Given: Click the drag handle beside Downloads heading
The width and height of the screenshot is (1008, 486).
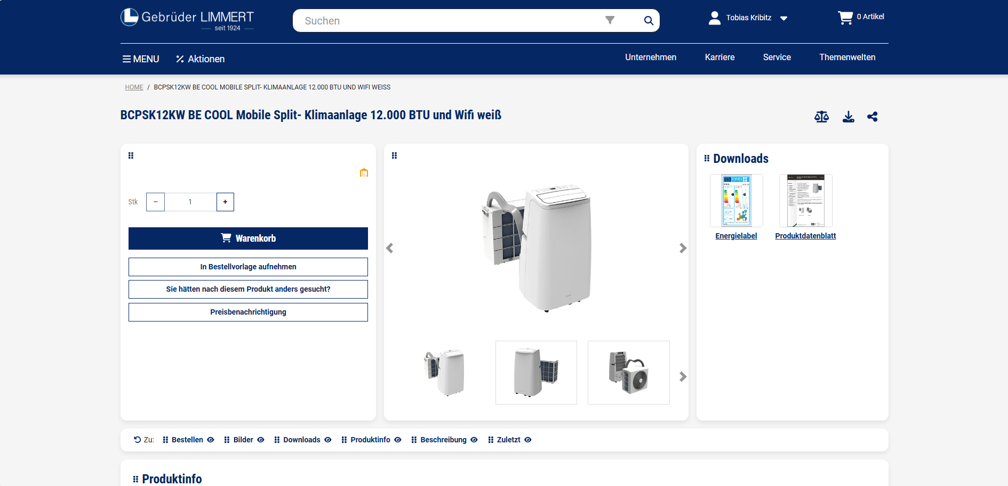Looking at the screenshot, I should [x=707, y=158].
